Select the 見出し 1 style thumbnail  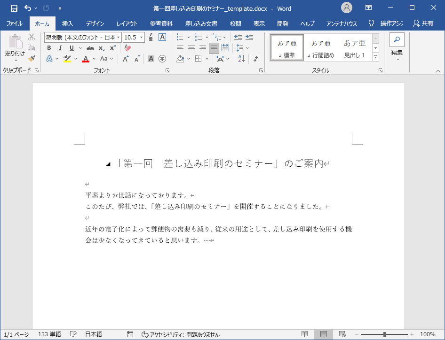point(354,47)
